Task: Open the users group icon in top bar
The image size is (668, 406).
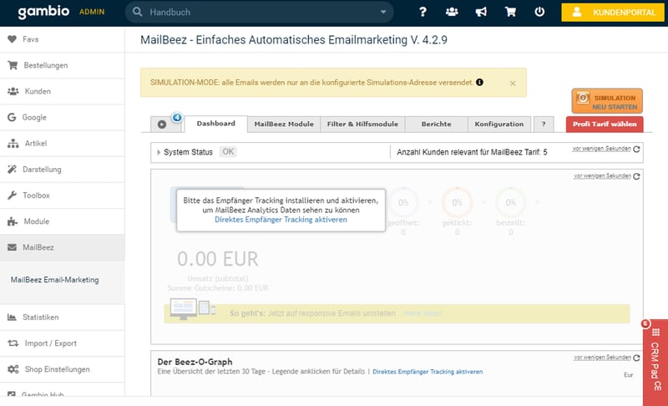Action: tap(452, 13)
